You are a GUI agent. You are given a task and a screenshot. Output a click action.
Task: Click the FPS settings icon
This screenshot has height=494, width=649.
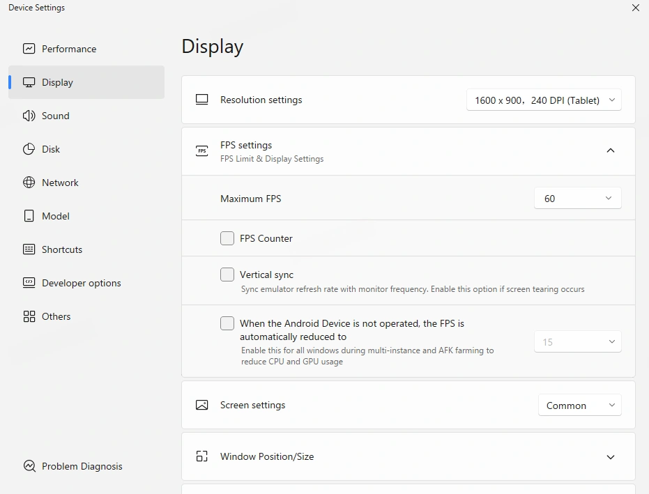coord(201,151)
